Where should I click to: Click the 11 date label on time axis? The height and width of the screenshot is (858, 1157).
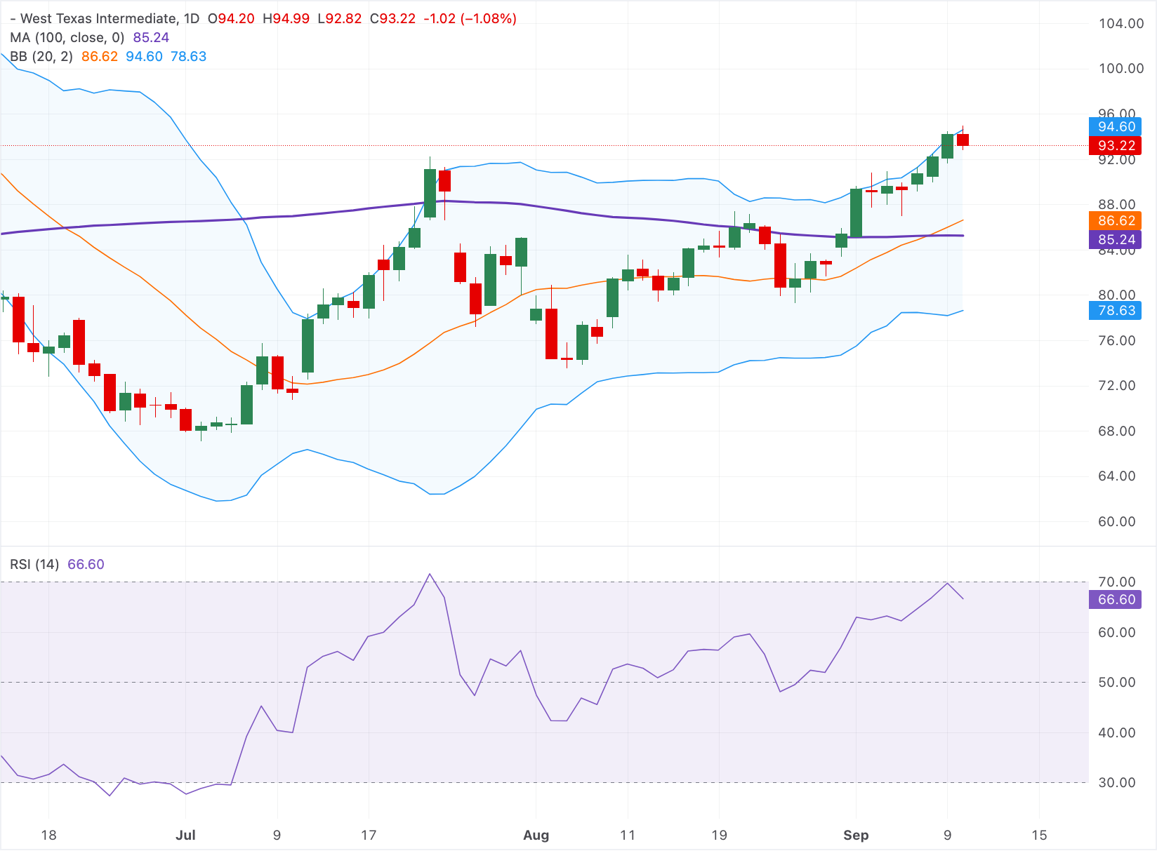pyautogui.click(x=628, y=836)
